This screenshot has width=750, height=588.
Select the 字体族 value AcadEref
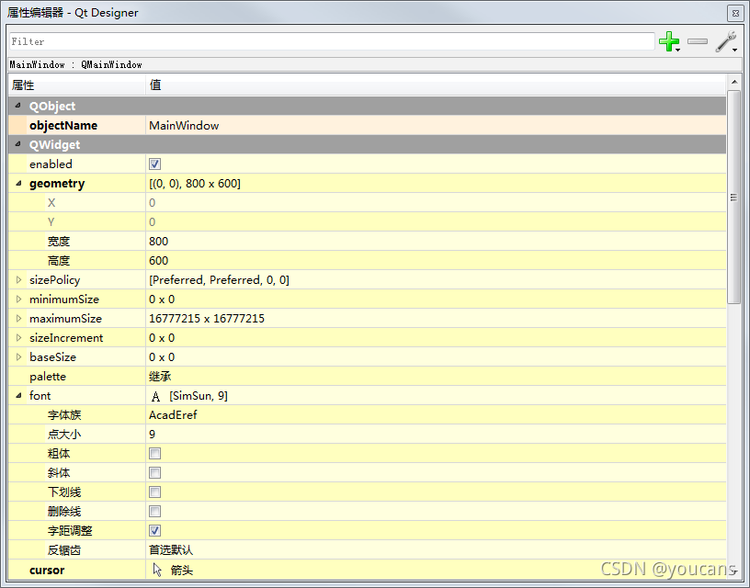[173, 415]
